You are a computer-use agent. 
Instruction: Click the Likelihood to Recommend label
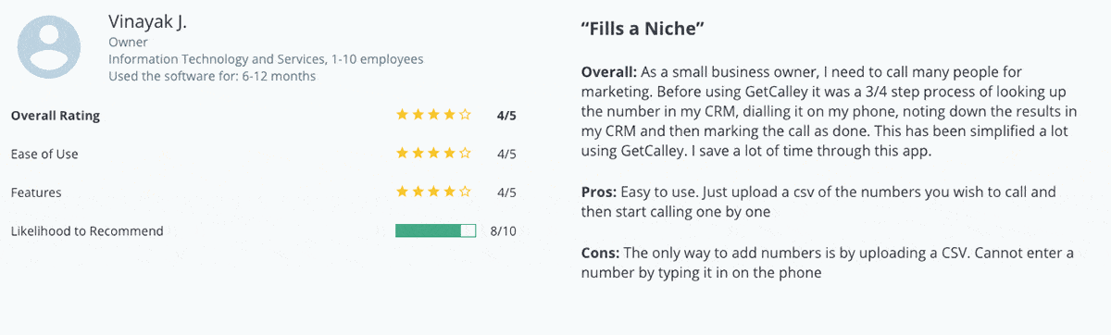tap(87, 230)
